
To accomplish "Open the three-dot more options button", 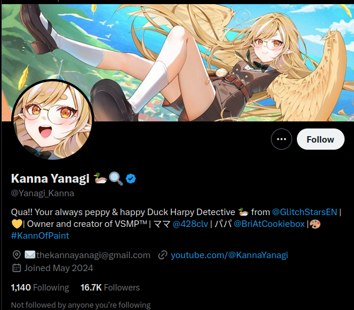I will (x=282, y=139).
